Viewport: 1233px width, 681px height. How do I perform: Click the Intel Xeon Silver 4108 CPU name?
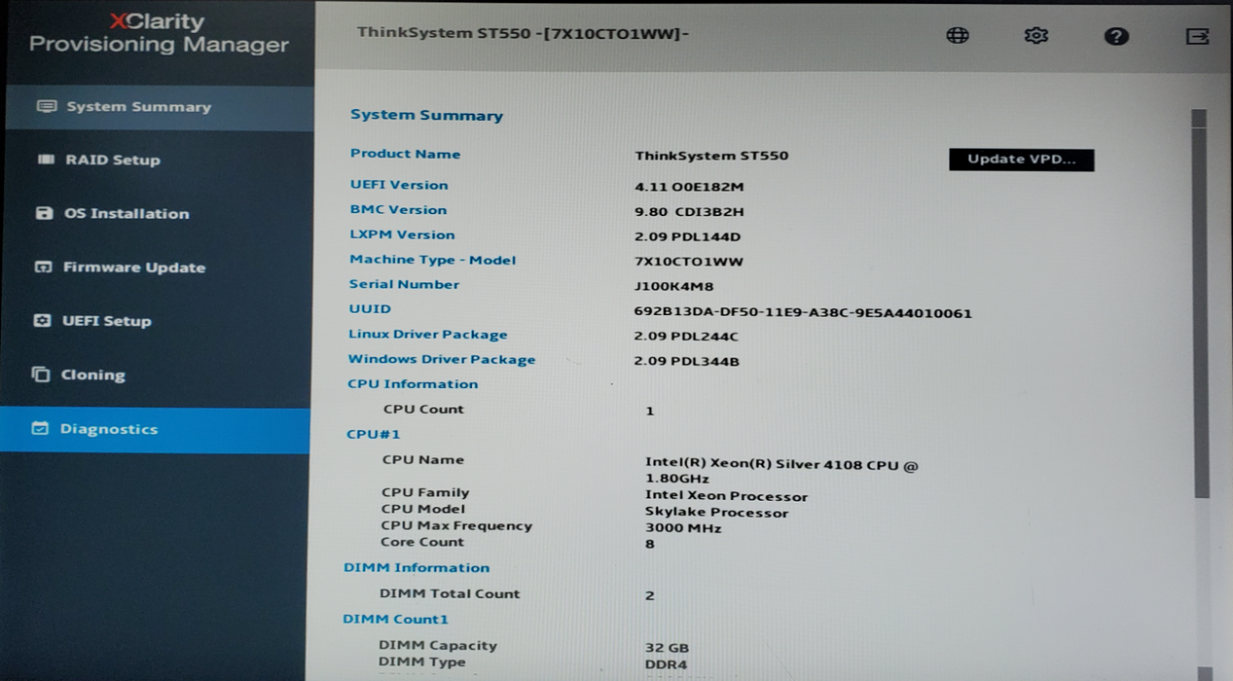pos(781,472)
